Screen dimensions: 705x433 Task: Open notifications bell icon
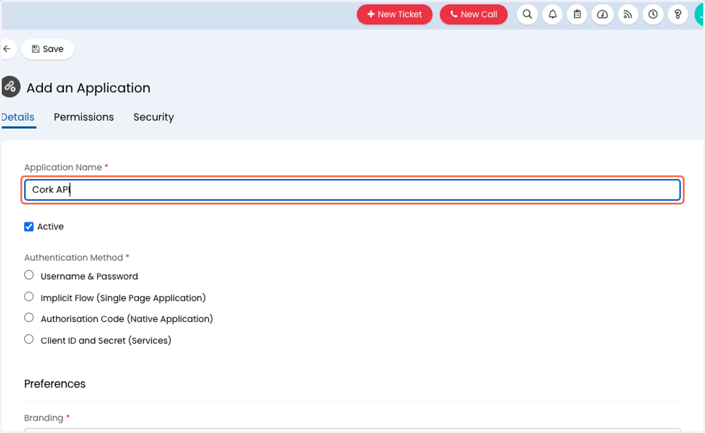coord(552,15)
